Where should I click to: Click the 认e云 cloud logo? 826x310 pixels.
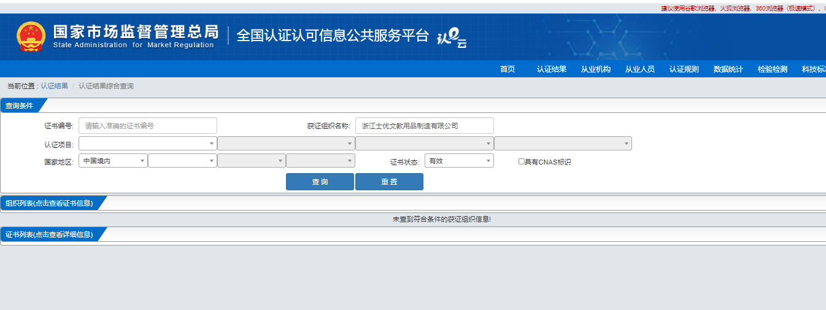[x=452, y=38]
